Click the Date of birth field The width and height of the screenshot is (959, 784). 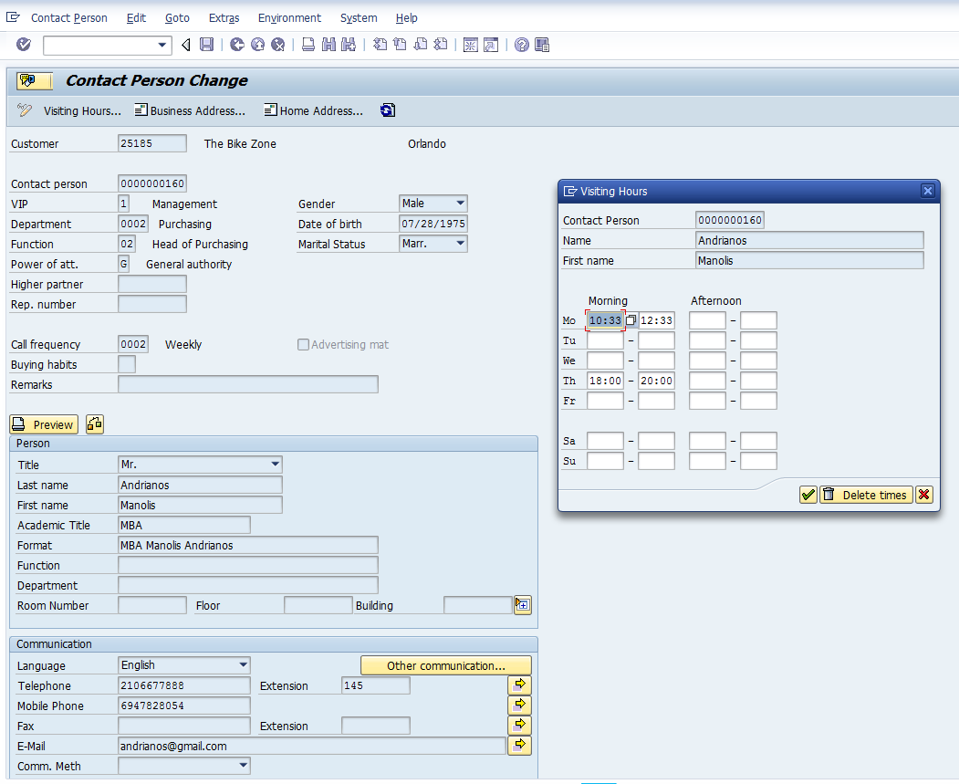pyautogui.click(x=433, y=224)
